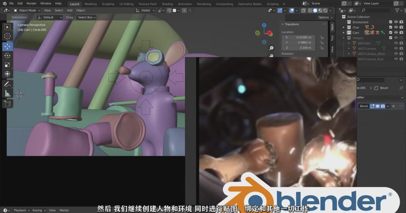Collapse the Widgets collection

click(x=344, y=38)
